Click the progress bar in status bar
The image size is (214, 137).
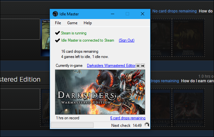72,125
